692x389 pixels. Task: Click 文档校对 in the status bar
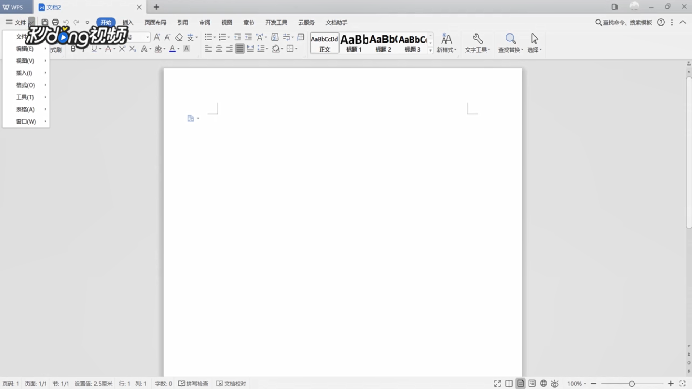click(x=231, y=384)
